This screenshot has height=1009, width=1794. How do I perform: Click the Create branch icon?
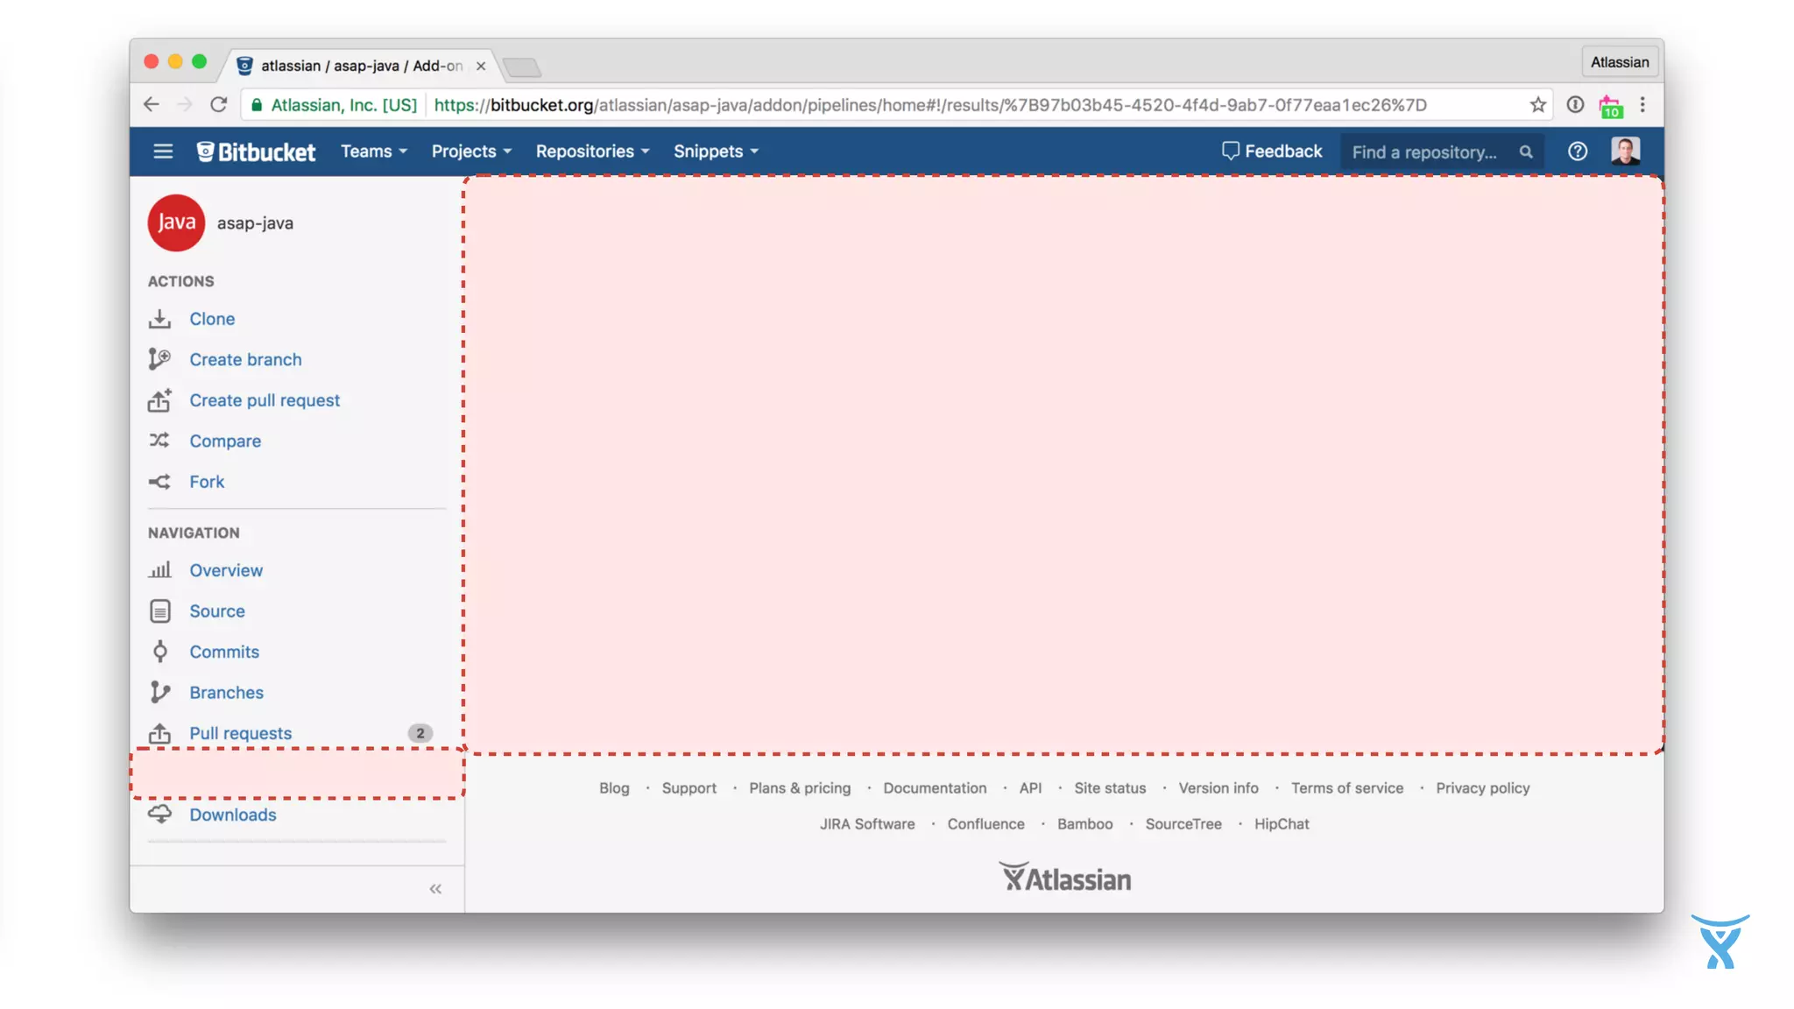[159, 359]
